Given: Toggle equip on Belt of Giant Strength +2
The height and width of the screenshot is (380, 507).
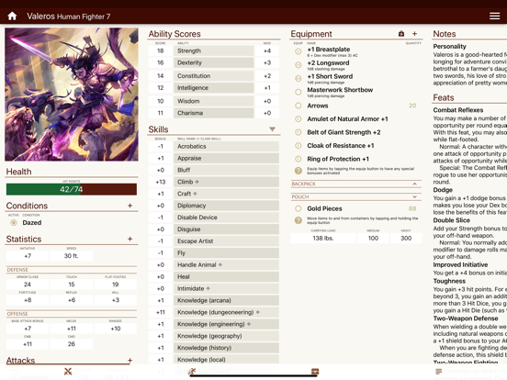Looking at the screenshot, I should tap(299, 132).
